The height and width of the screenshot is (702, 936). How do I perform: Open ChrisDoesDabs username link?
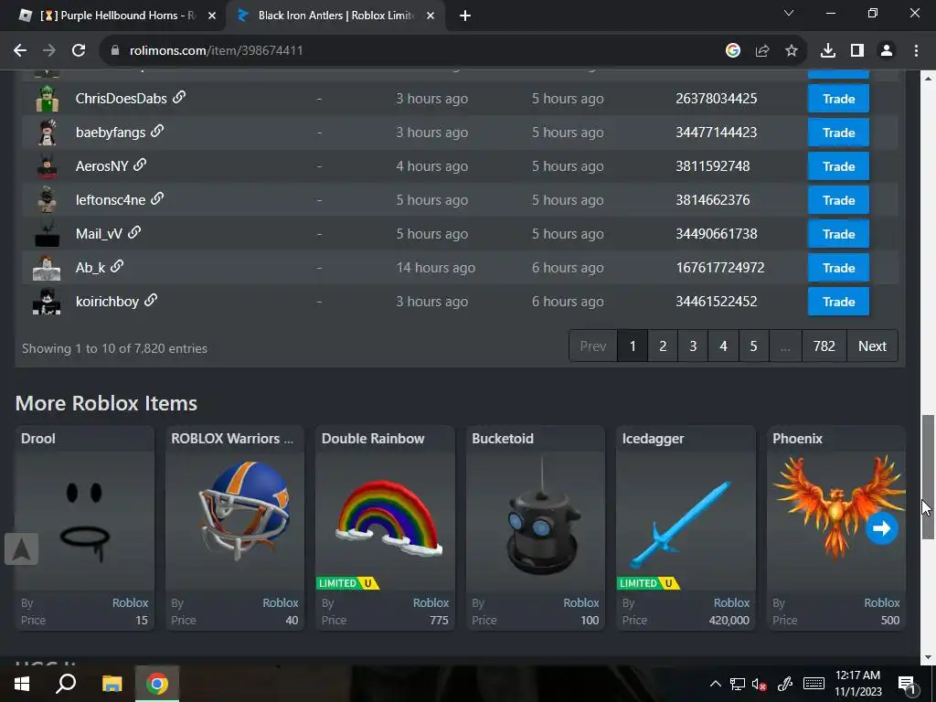point(122,99)
